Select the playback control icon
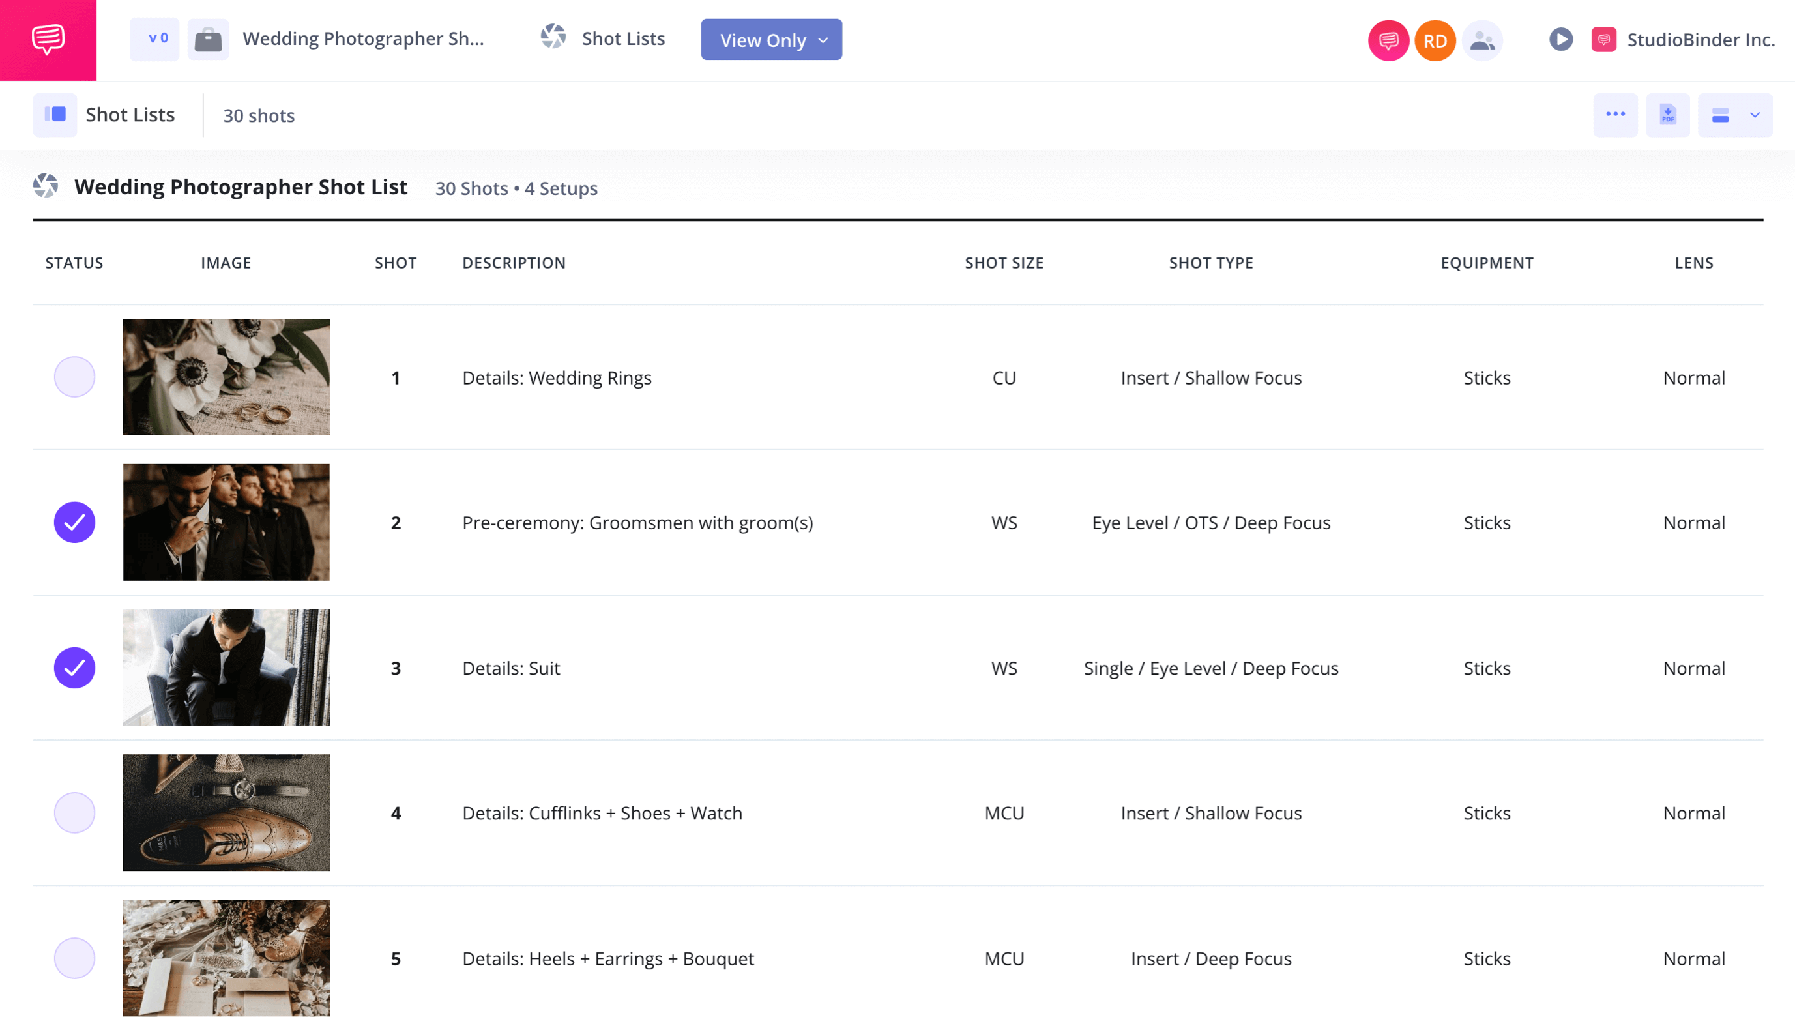1795x1028 pixels. [x=1560, y=40]
